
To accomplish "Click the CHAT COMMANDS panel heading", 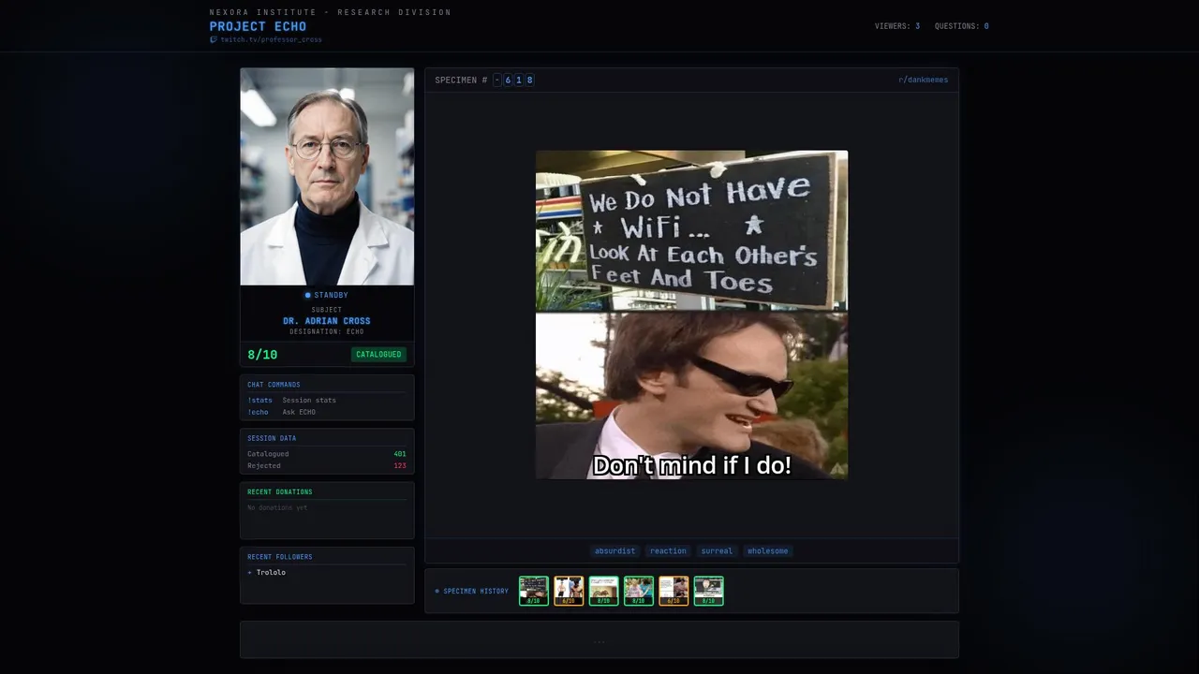I will tap(274, 385).
